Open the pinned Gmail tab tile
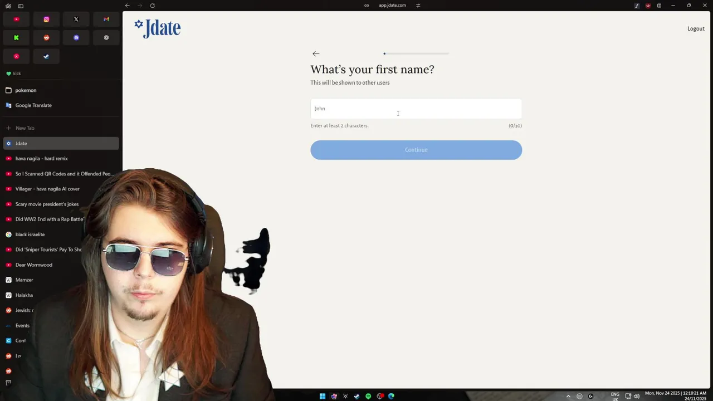713x401 pixels. click(106, 19)
